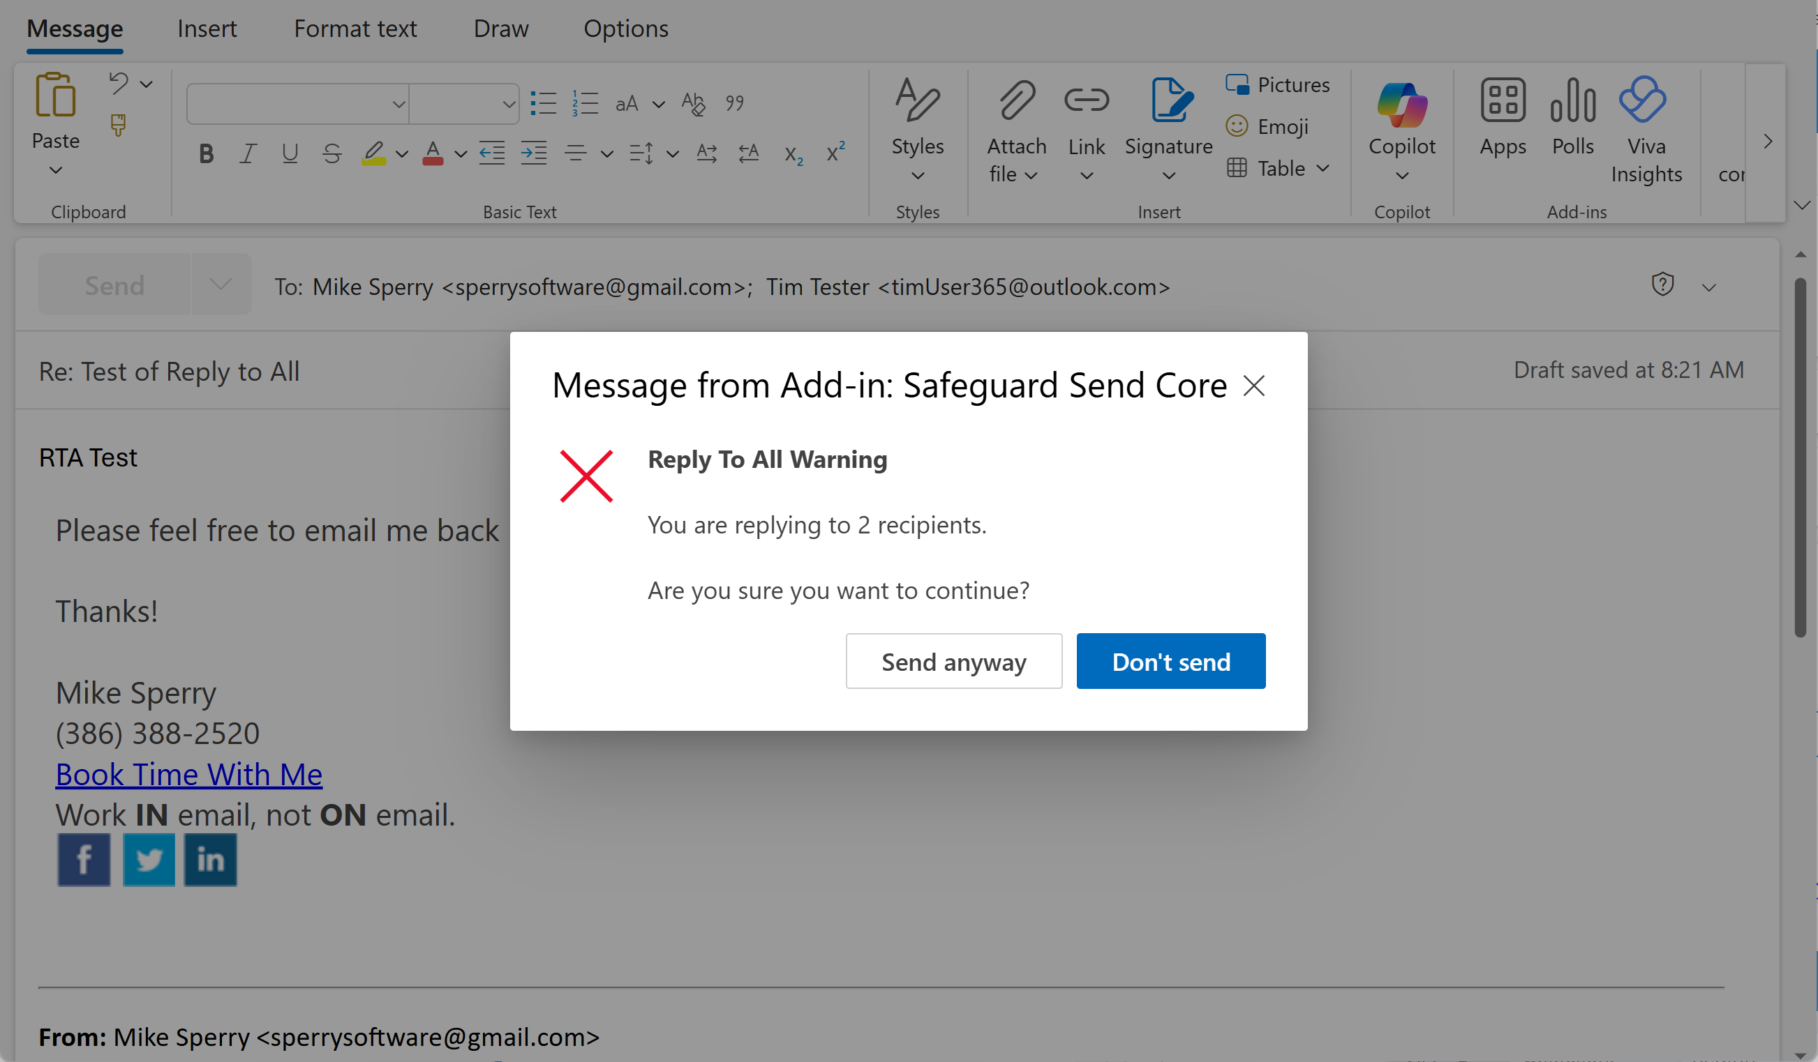Expand the Table dropdown arrow
1818x1062 pixels.
tap(1322, 168)
